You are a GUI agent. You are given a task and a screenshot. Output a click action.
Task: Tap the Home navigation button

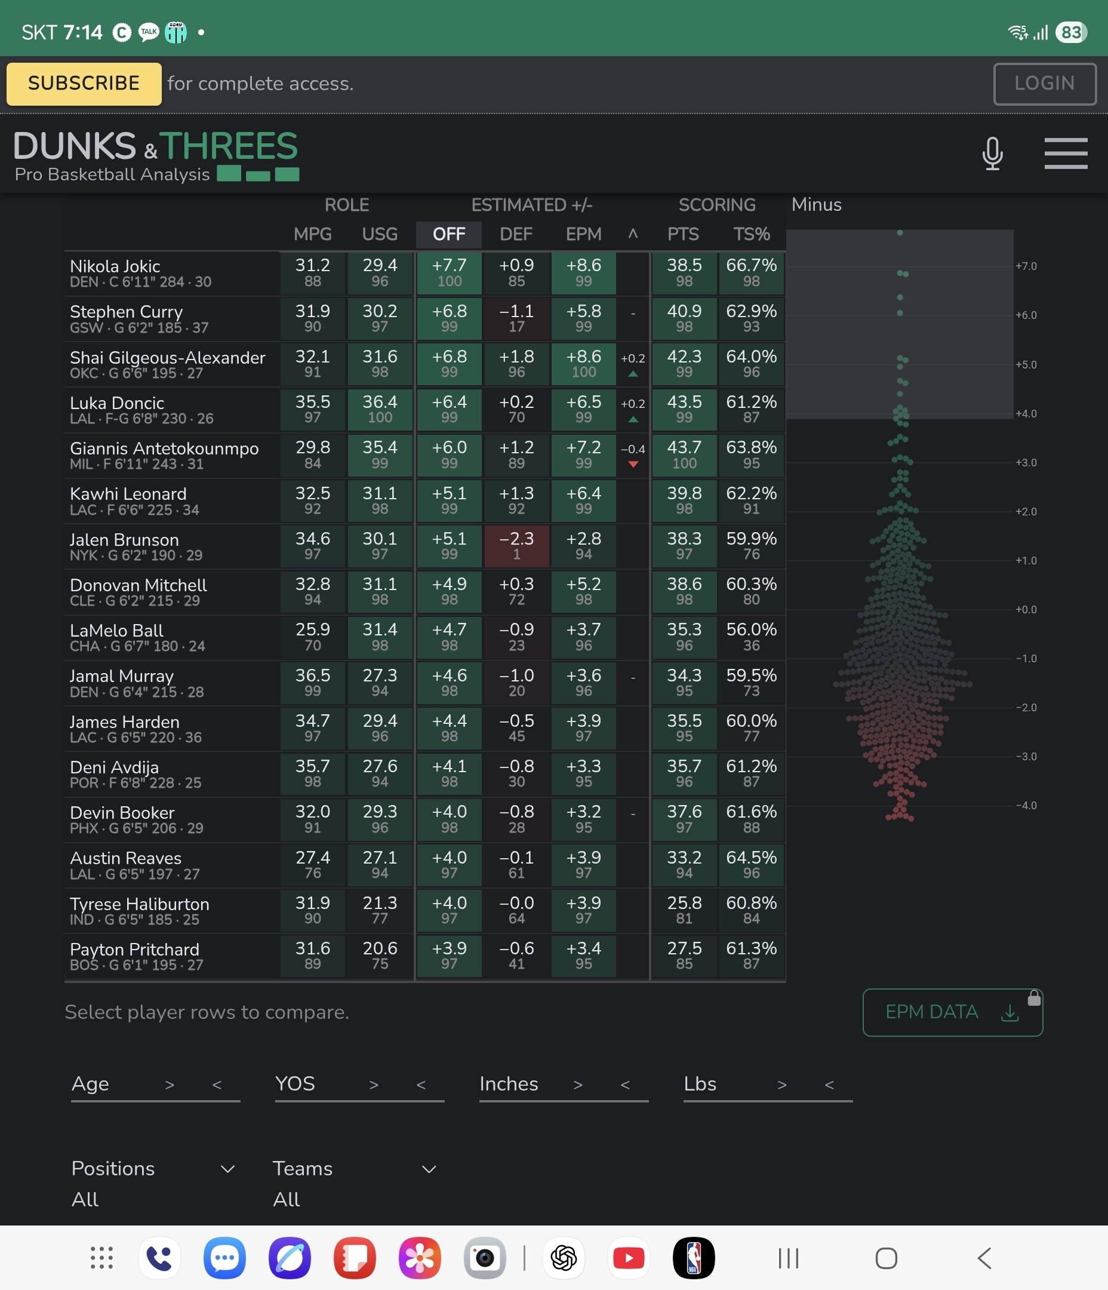[x=887, y=1258]
